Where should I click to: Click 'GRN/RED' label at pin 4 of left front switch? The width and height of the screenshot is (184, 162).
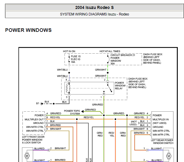tap(56, 113)
